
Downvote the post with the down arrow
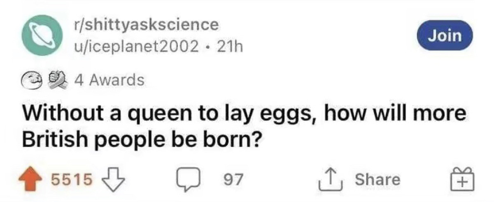coord(115,179)
